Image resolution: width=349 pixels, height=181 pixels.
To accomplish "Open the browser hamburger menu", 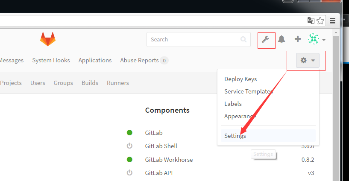I will pos(332,20).
